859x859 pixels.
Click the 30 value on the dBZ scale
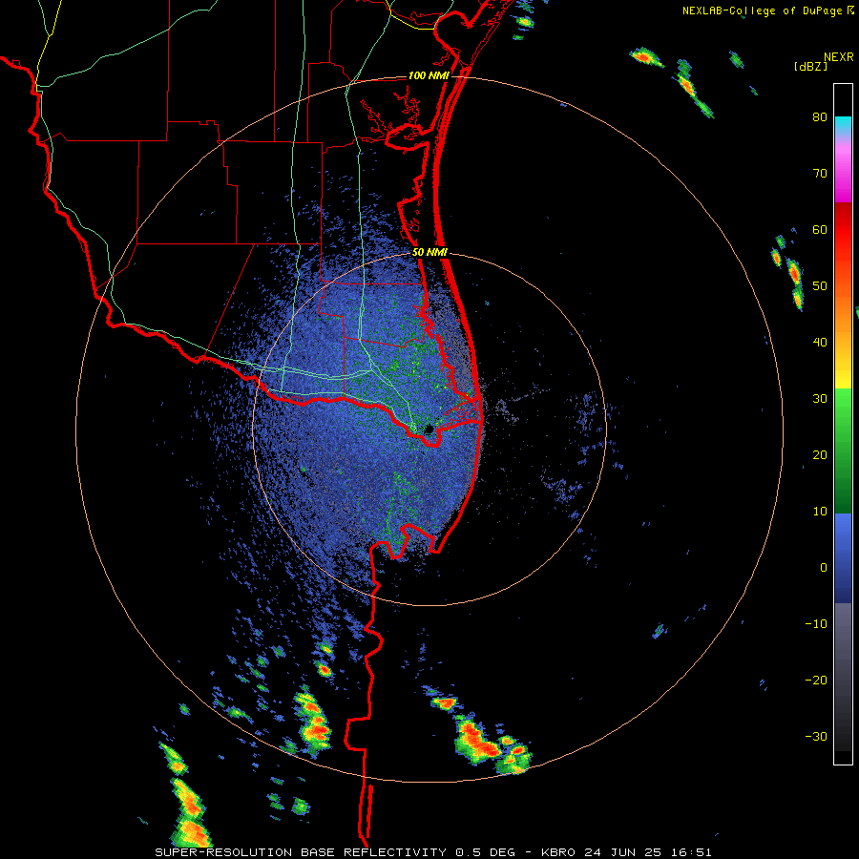click(x=820, y=399)
